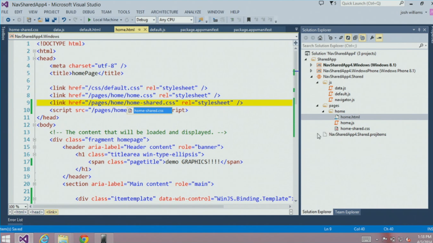433x243 pixels.
Task: Toggle the pin on the home.html tab
Action: pos(140,29)
